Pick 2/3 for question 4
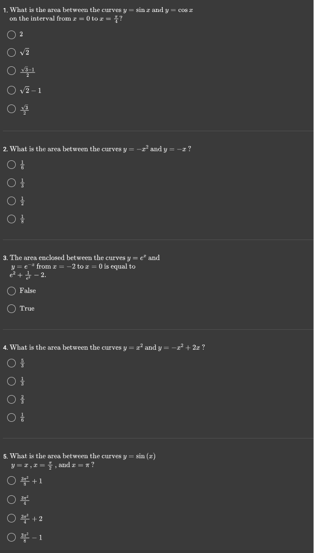The image size is (314, 553). (x=11, y=399)
